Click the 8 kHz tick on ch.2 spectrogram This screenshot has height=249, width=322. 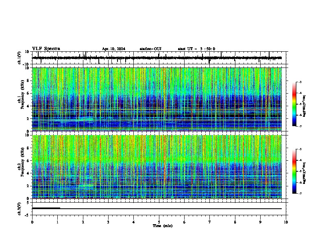(x=28, y=148)
